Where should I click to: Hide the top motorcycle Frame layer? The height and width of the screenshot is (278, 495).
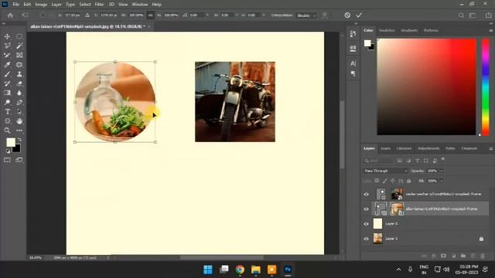point(366,195)
